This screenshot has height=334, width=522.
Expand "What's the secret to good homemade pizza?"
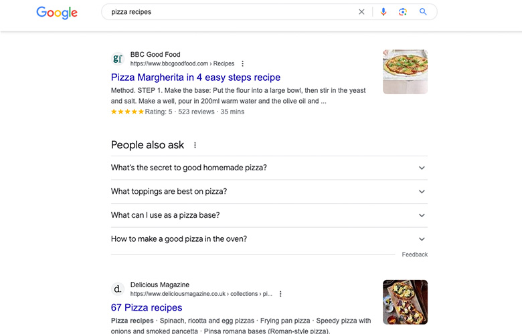coord(269,168)
